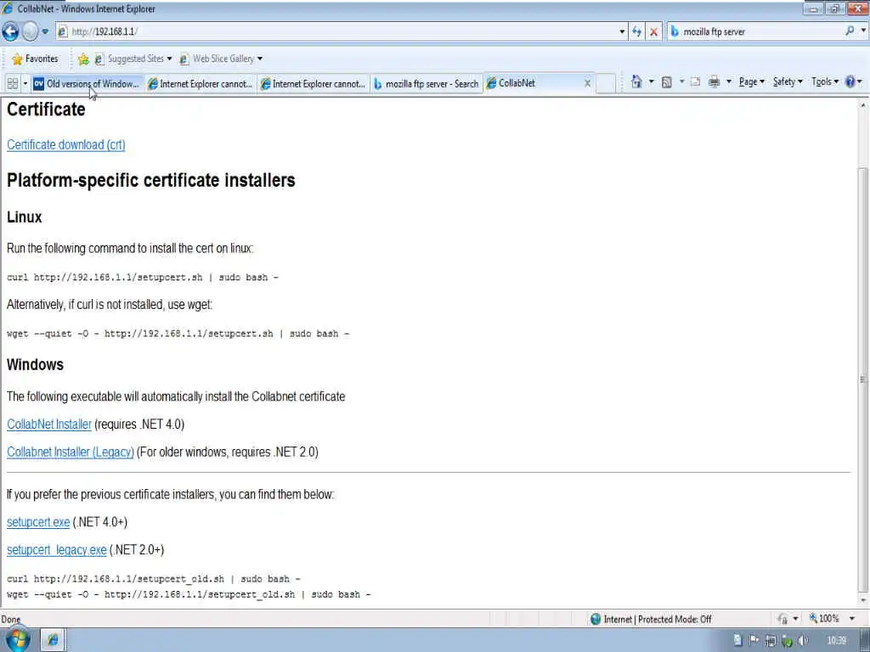Viewport: 870px width, 652px height.
Task: Click the Platform-specific certificate installers heading
Action: (x=151, y=180)
